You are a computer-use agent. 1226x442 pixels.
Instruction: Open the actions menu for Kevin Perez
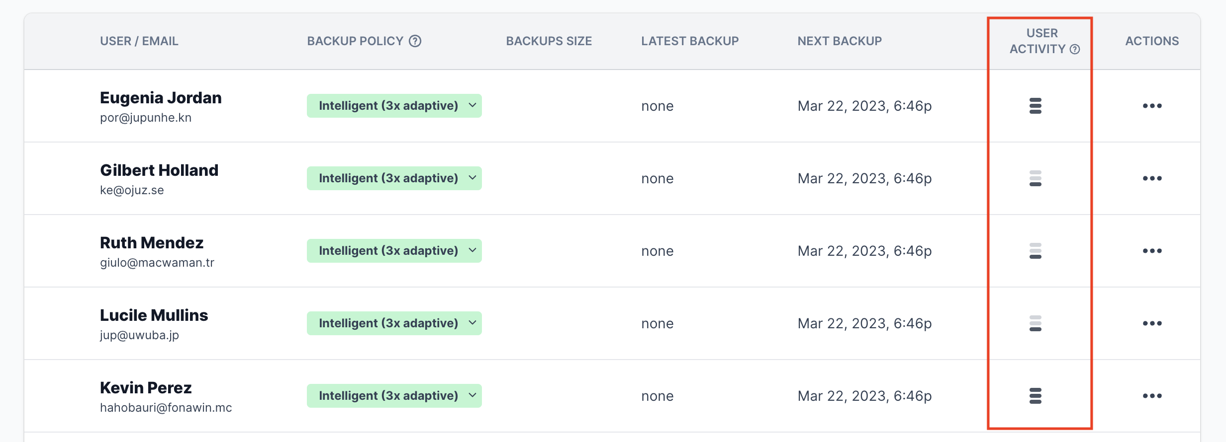1152,396
